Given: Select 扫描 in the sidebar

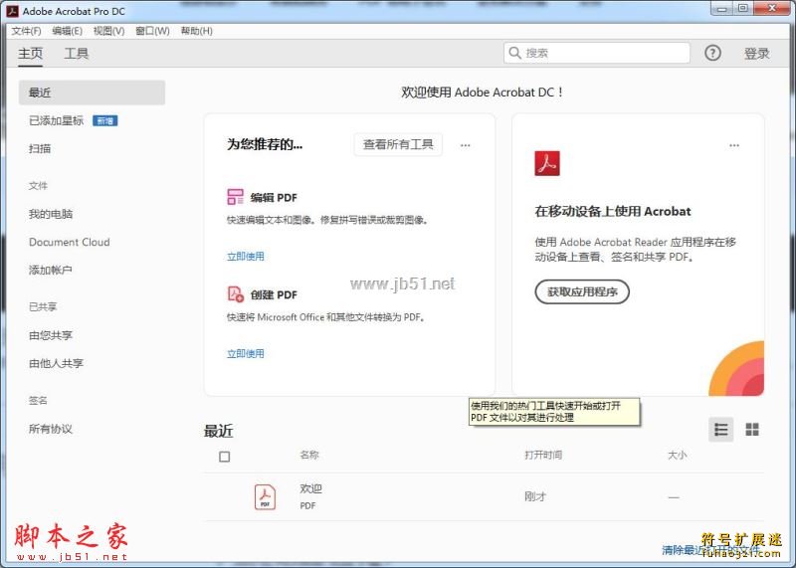Looking at the screenshot, I should point(40,148).
